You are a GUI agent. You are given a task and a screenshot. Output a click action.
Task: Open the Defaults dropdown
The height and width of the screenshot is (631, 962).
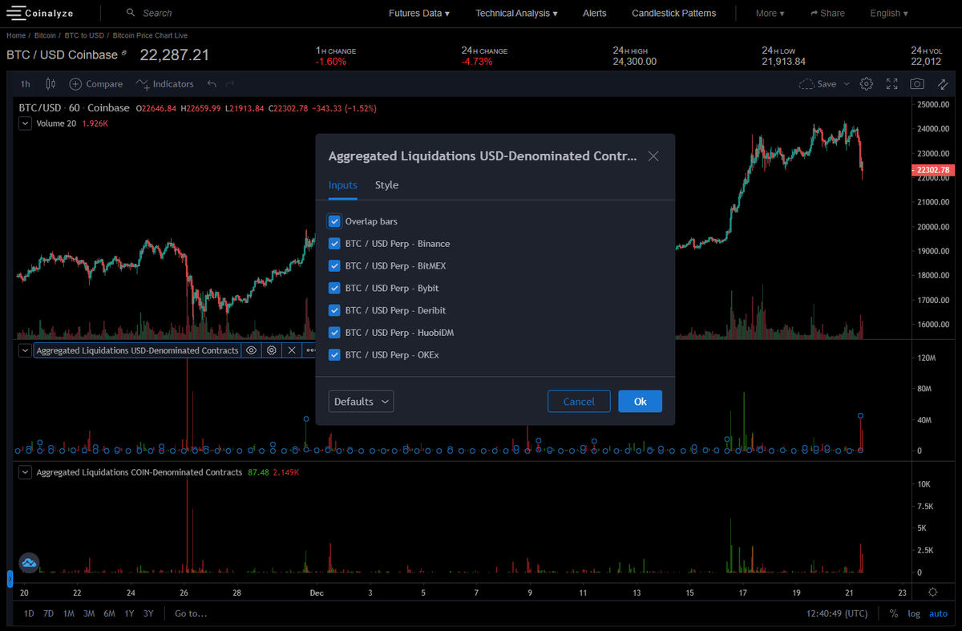pos(361,402)
